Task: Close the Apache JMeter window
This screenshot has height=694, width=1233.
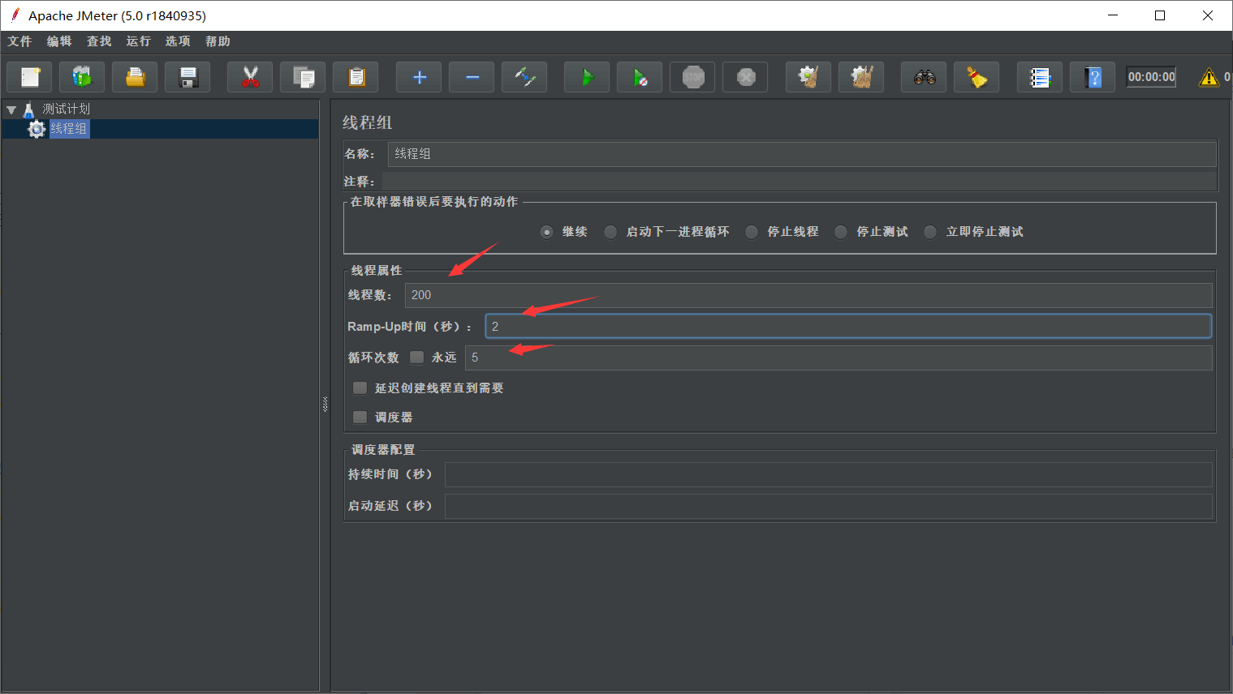Action: (x=1208, y=15)
